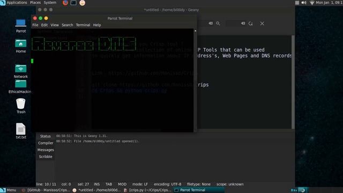Click the 'File /home/bl00dy/untitled opened(1).' message
This screenshot has width=343, height=193.
(x=98, y=142)
